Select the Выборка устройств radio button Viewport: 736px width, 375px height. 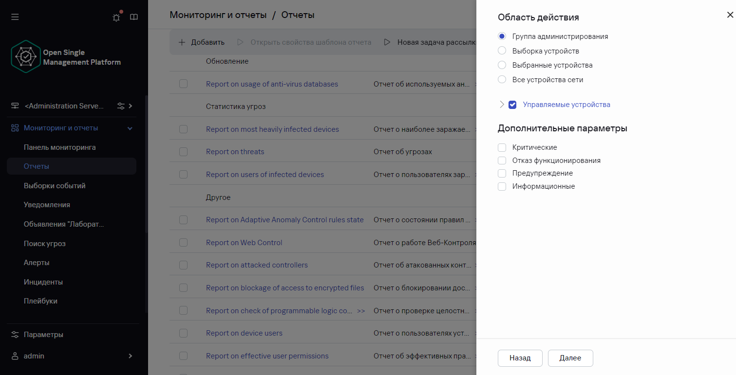(x=502, y=51)
